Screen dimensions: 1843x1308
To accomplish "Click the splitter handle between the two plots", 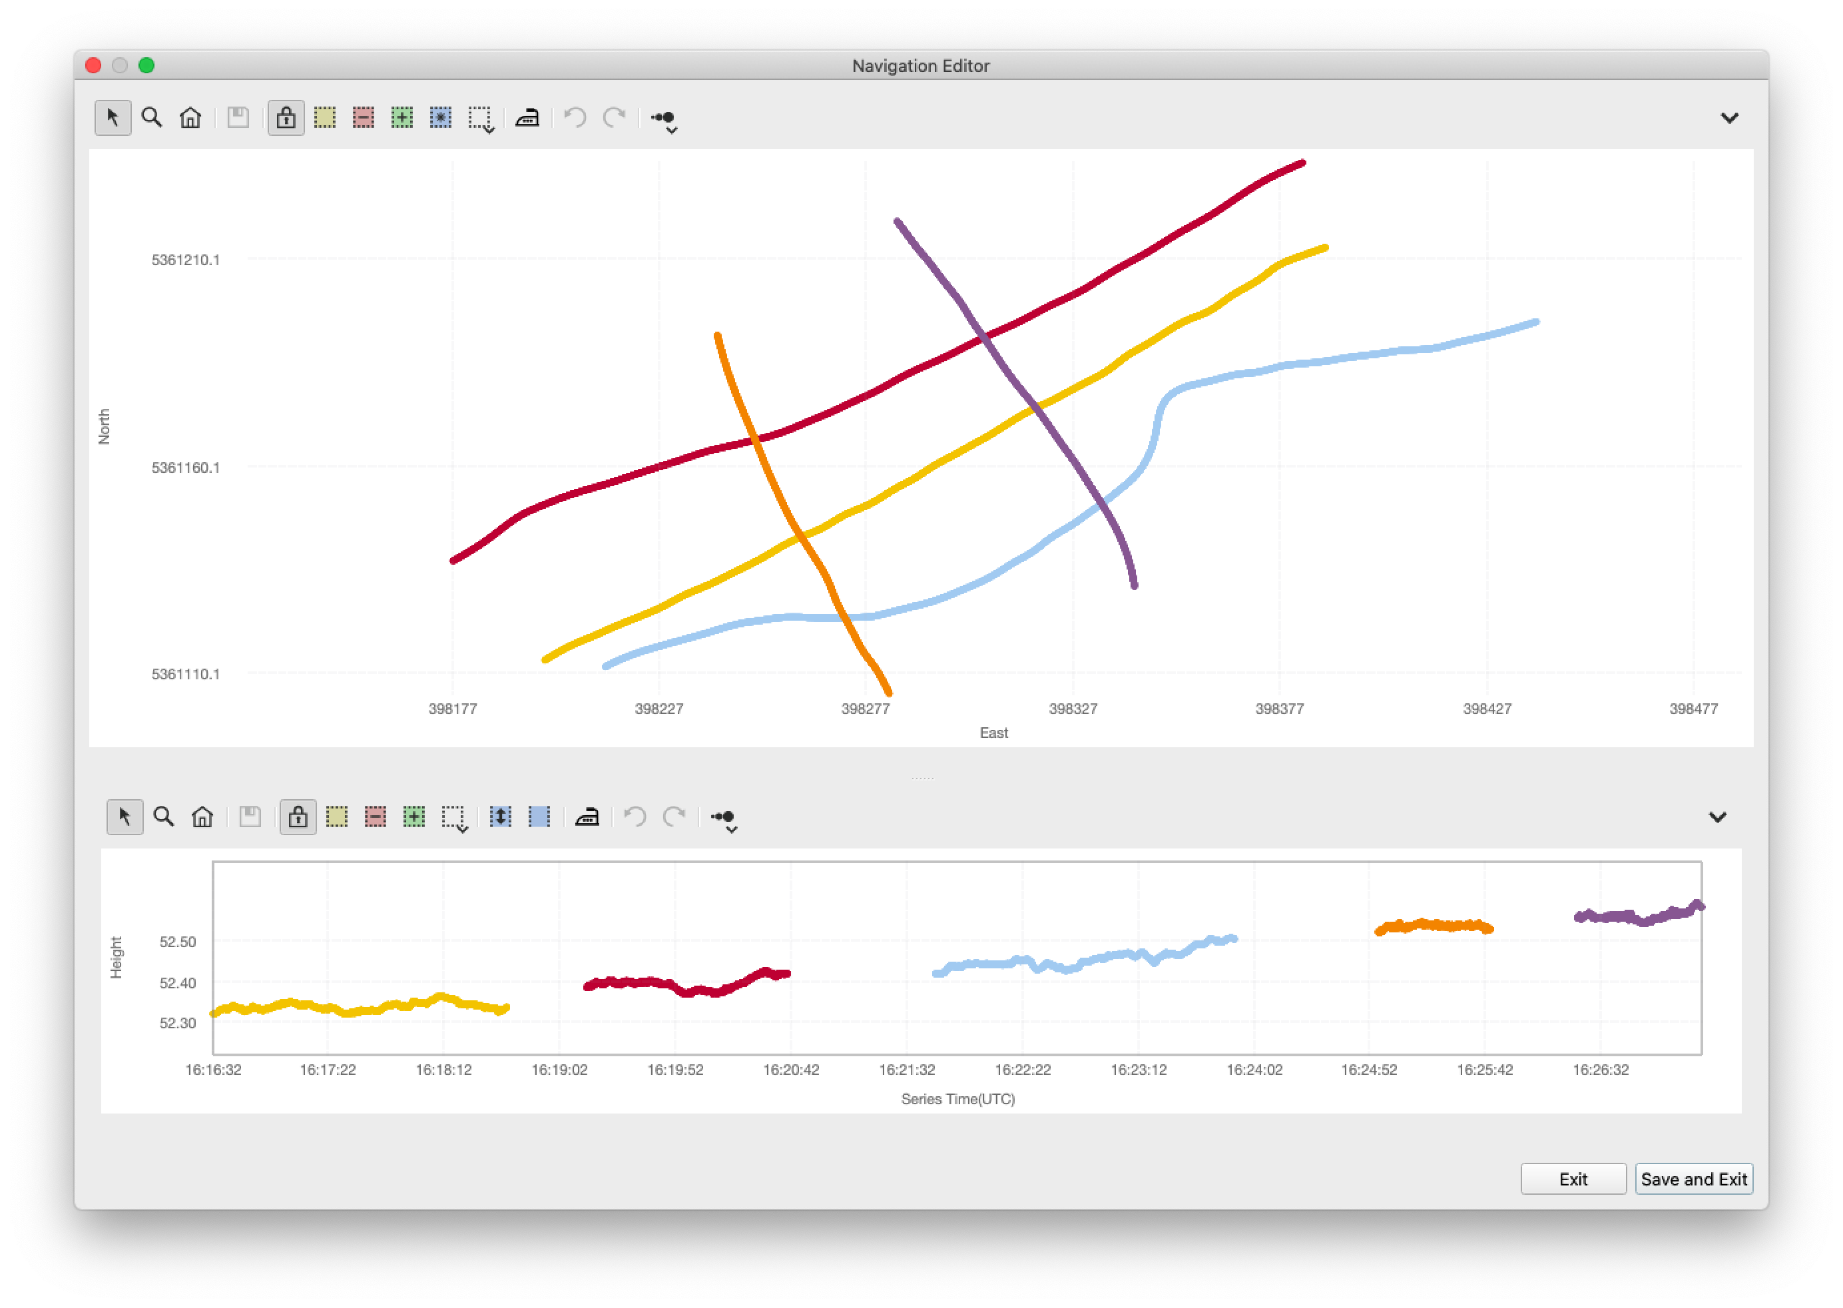I will pyautogui.click(x=922, y=778).
